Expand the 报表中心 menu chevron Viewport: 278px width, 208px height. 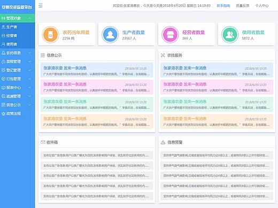pyautogui.click(x=29, y=87)
